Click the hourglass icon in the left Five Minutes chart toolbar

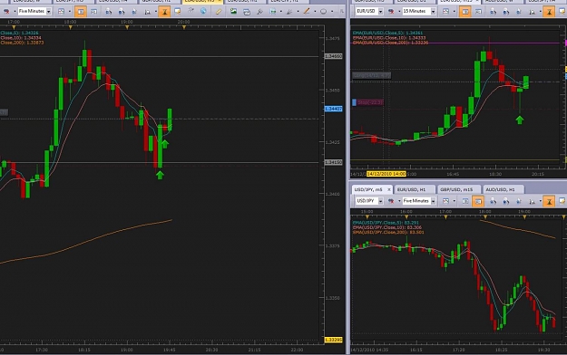point(164,12)
